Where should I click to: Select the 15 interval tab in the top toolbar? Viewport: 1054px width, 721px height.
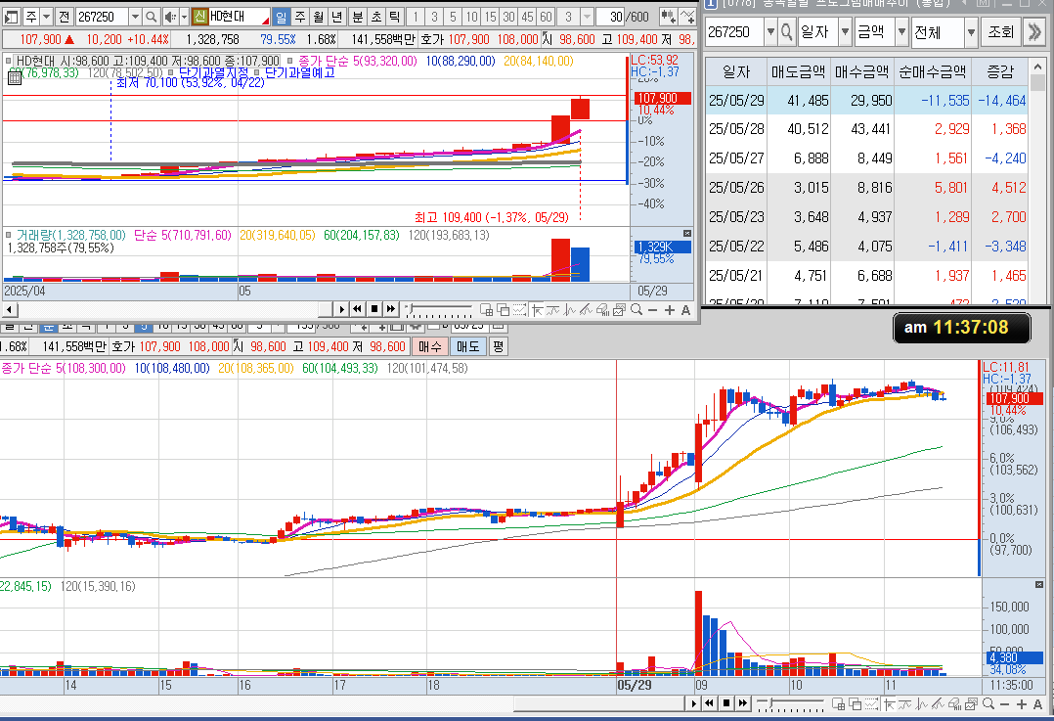click(x=491, y=16)
